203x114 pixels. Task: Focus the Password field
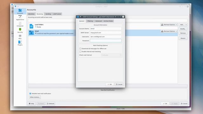pos(106,41)
